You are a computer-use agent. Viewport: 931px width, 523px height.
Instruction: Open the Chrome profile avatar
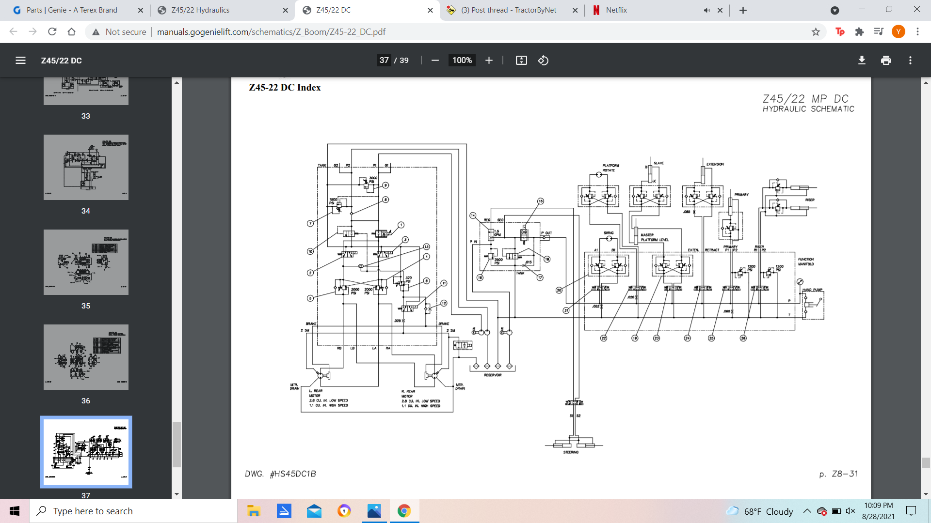[x=898, y=31]
